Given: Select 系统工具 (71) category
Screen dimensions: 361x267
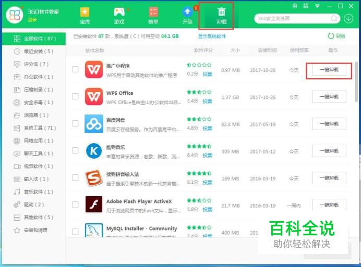Looking at the screenshot, I should 34,128.
